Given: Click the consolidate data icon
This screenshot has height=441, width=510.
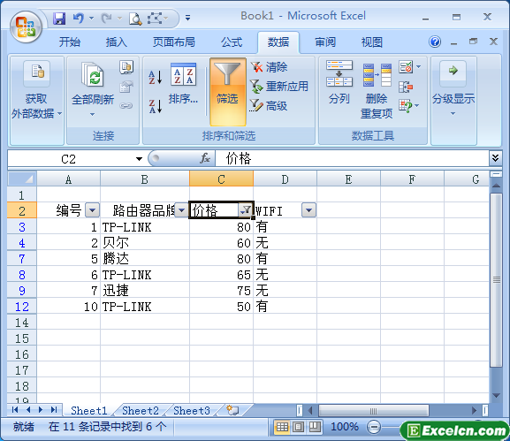Looking at the screenshot, I should coord(406,87).
